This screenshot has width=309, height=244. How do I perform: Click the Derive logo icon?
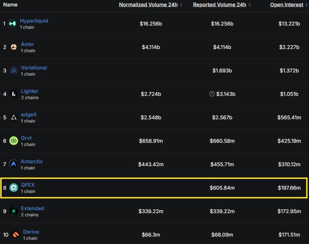pos(16,234)
